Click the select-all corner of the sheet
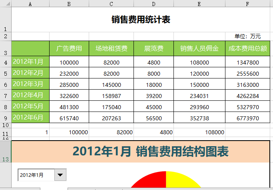 pos(6,4)
